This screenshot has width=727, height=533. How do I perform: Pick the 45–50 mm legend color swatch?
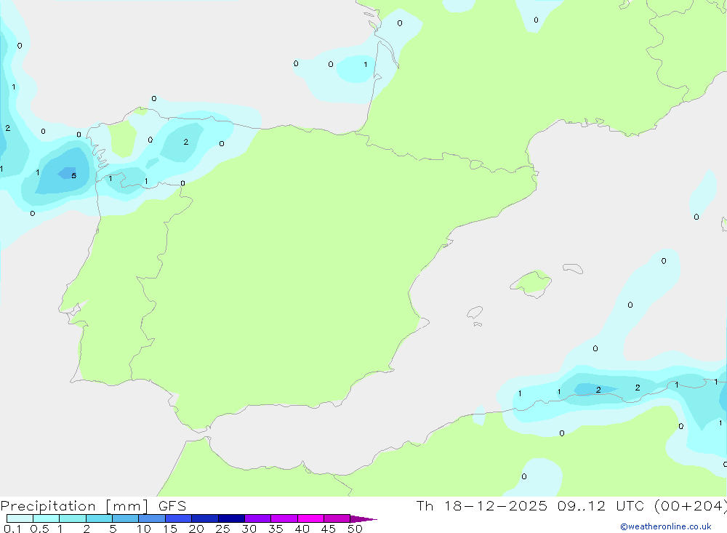[337, 518]
